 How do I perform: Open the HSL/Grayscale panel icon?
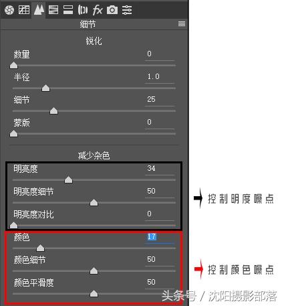coord(53,10)
